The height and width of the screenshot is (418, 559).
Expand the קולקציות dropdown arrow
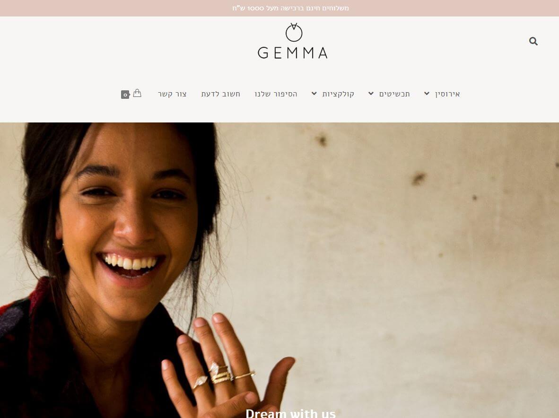pos(314,93)
